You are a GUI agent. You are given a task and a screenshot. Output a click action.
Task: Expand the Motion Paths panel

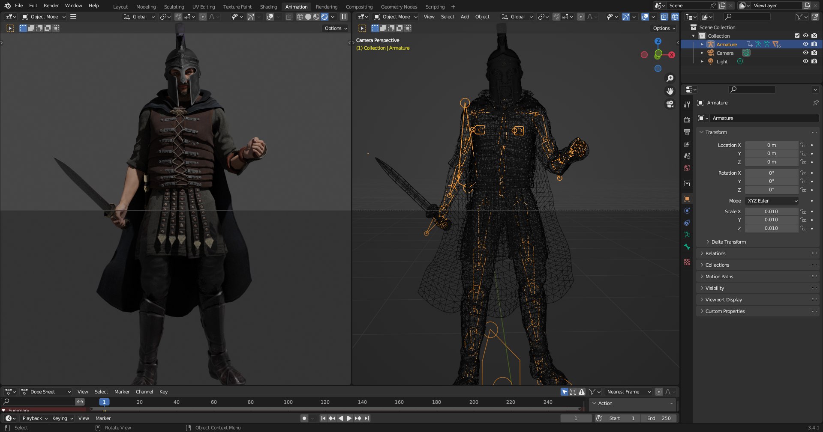(x=719, y=277)
